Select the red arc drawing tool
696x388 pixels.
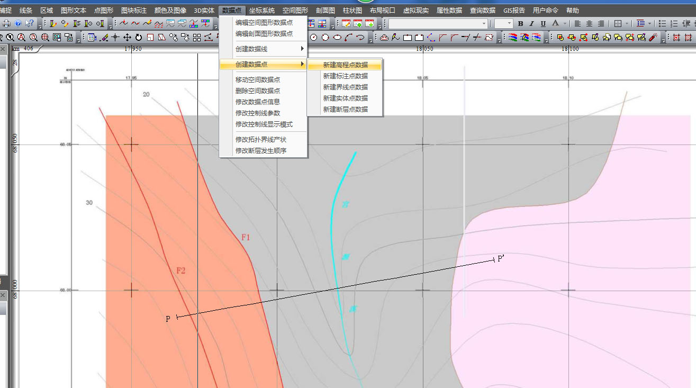coord(349,38)
